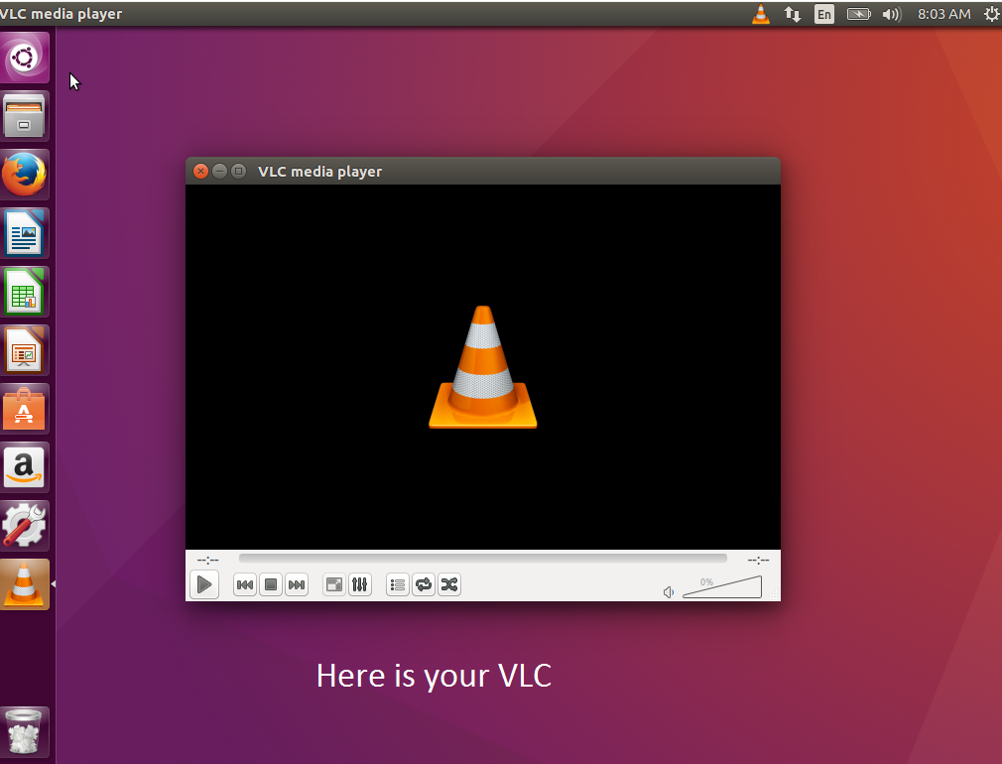Image resolution: width=1002 pixels, height=764 pixels.
Task: Open System Settings from launcher
Action: (24, 526)
